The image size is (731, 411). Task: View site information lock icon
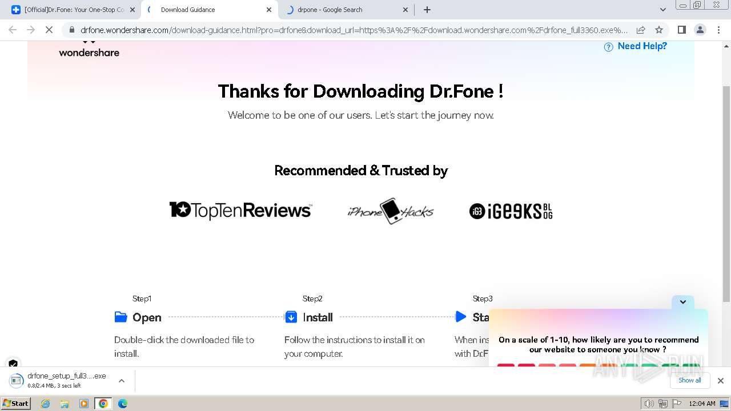point(71,30)
